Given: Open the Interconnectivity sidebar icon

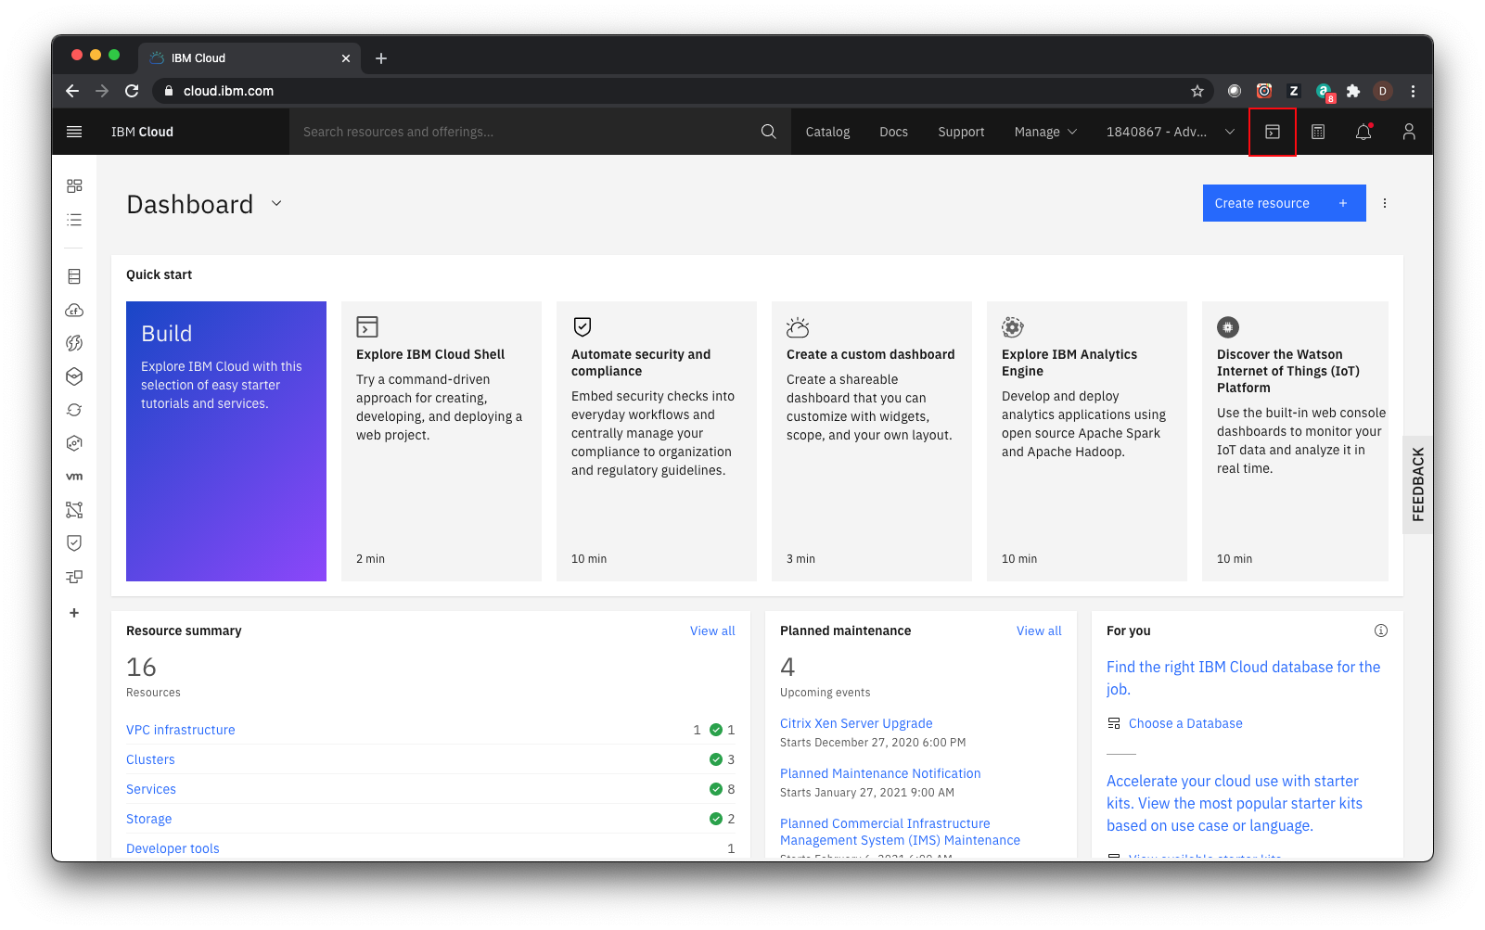Looking at the screenshot, I should coord(74,577).
